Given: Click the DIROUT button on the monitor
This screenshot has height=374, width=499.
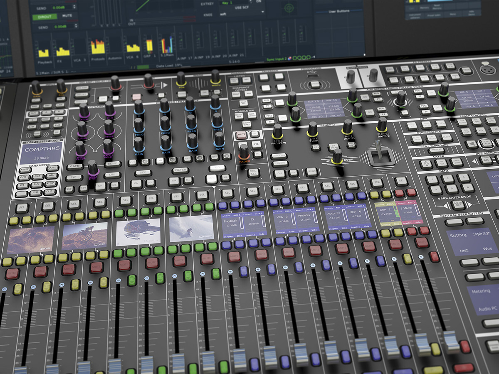Looking at the screenshot, I should [x=45, y=17].
